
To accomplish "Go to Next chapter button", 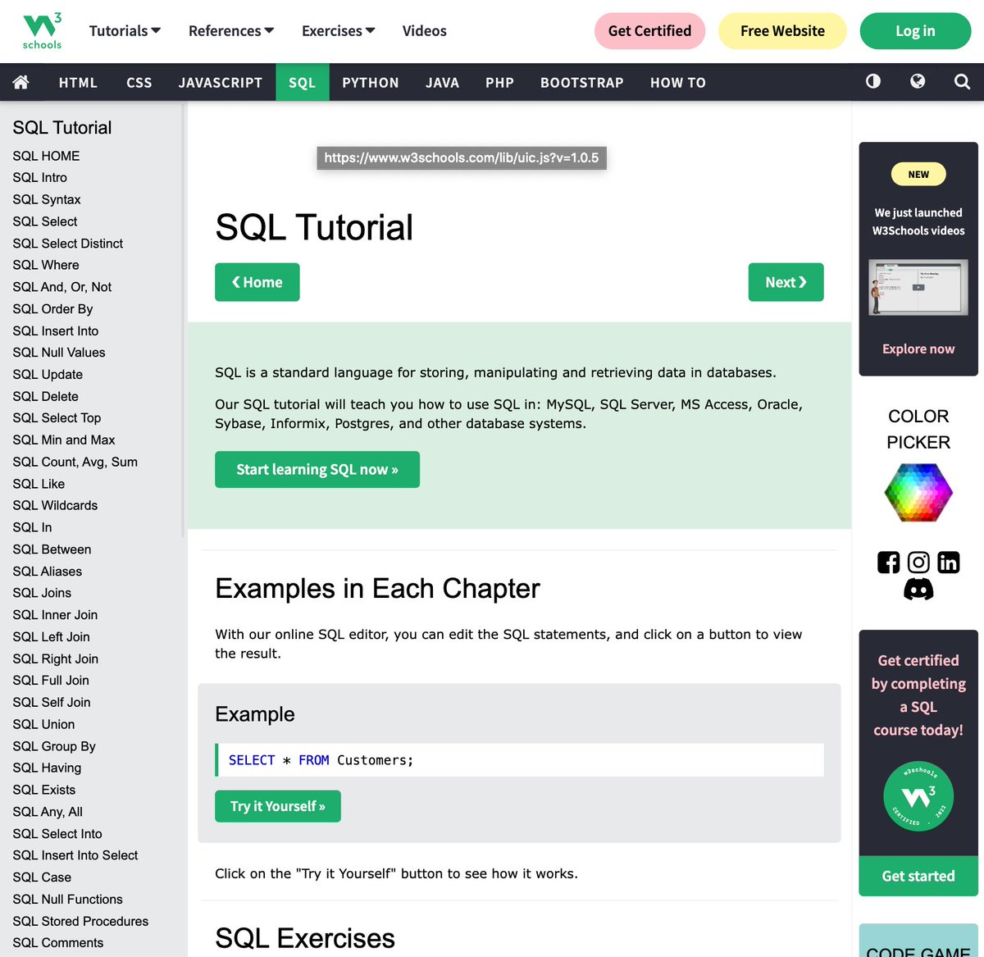I will pyautogui.click(x=786, y=282).
